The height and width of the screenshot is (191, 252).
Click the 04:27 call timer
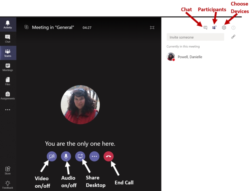coord(87,28)
